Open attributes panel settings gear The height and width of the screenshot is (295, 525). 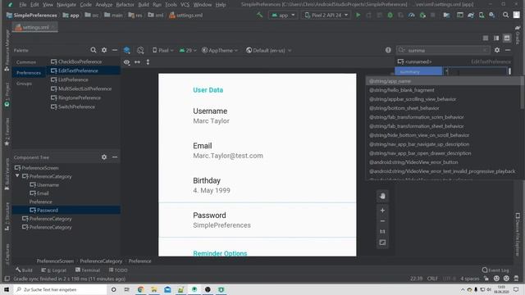point(497,50)
